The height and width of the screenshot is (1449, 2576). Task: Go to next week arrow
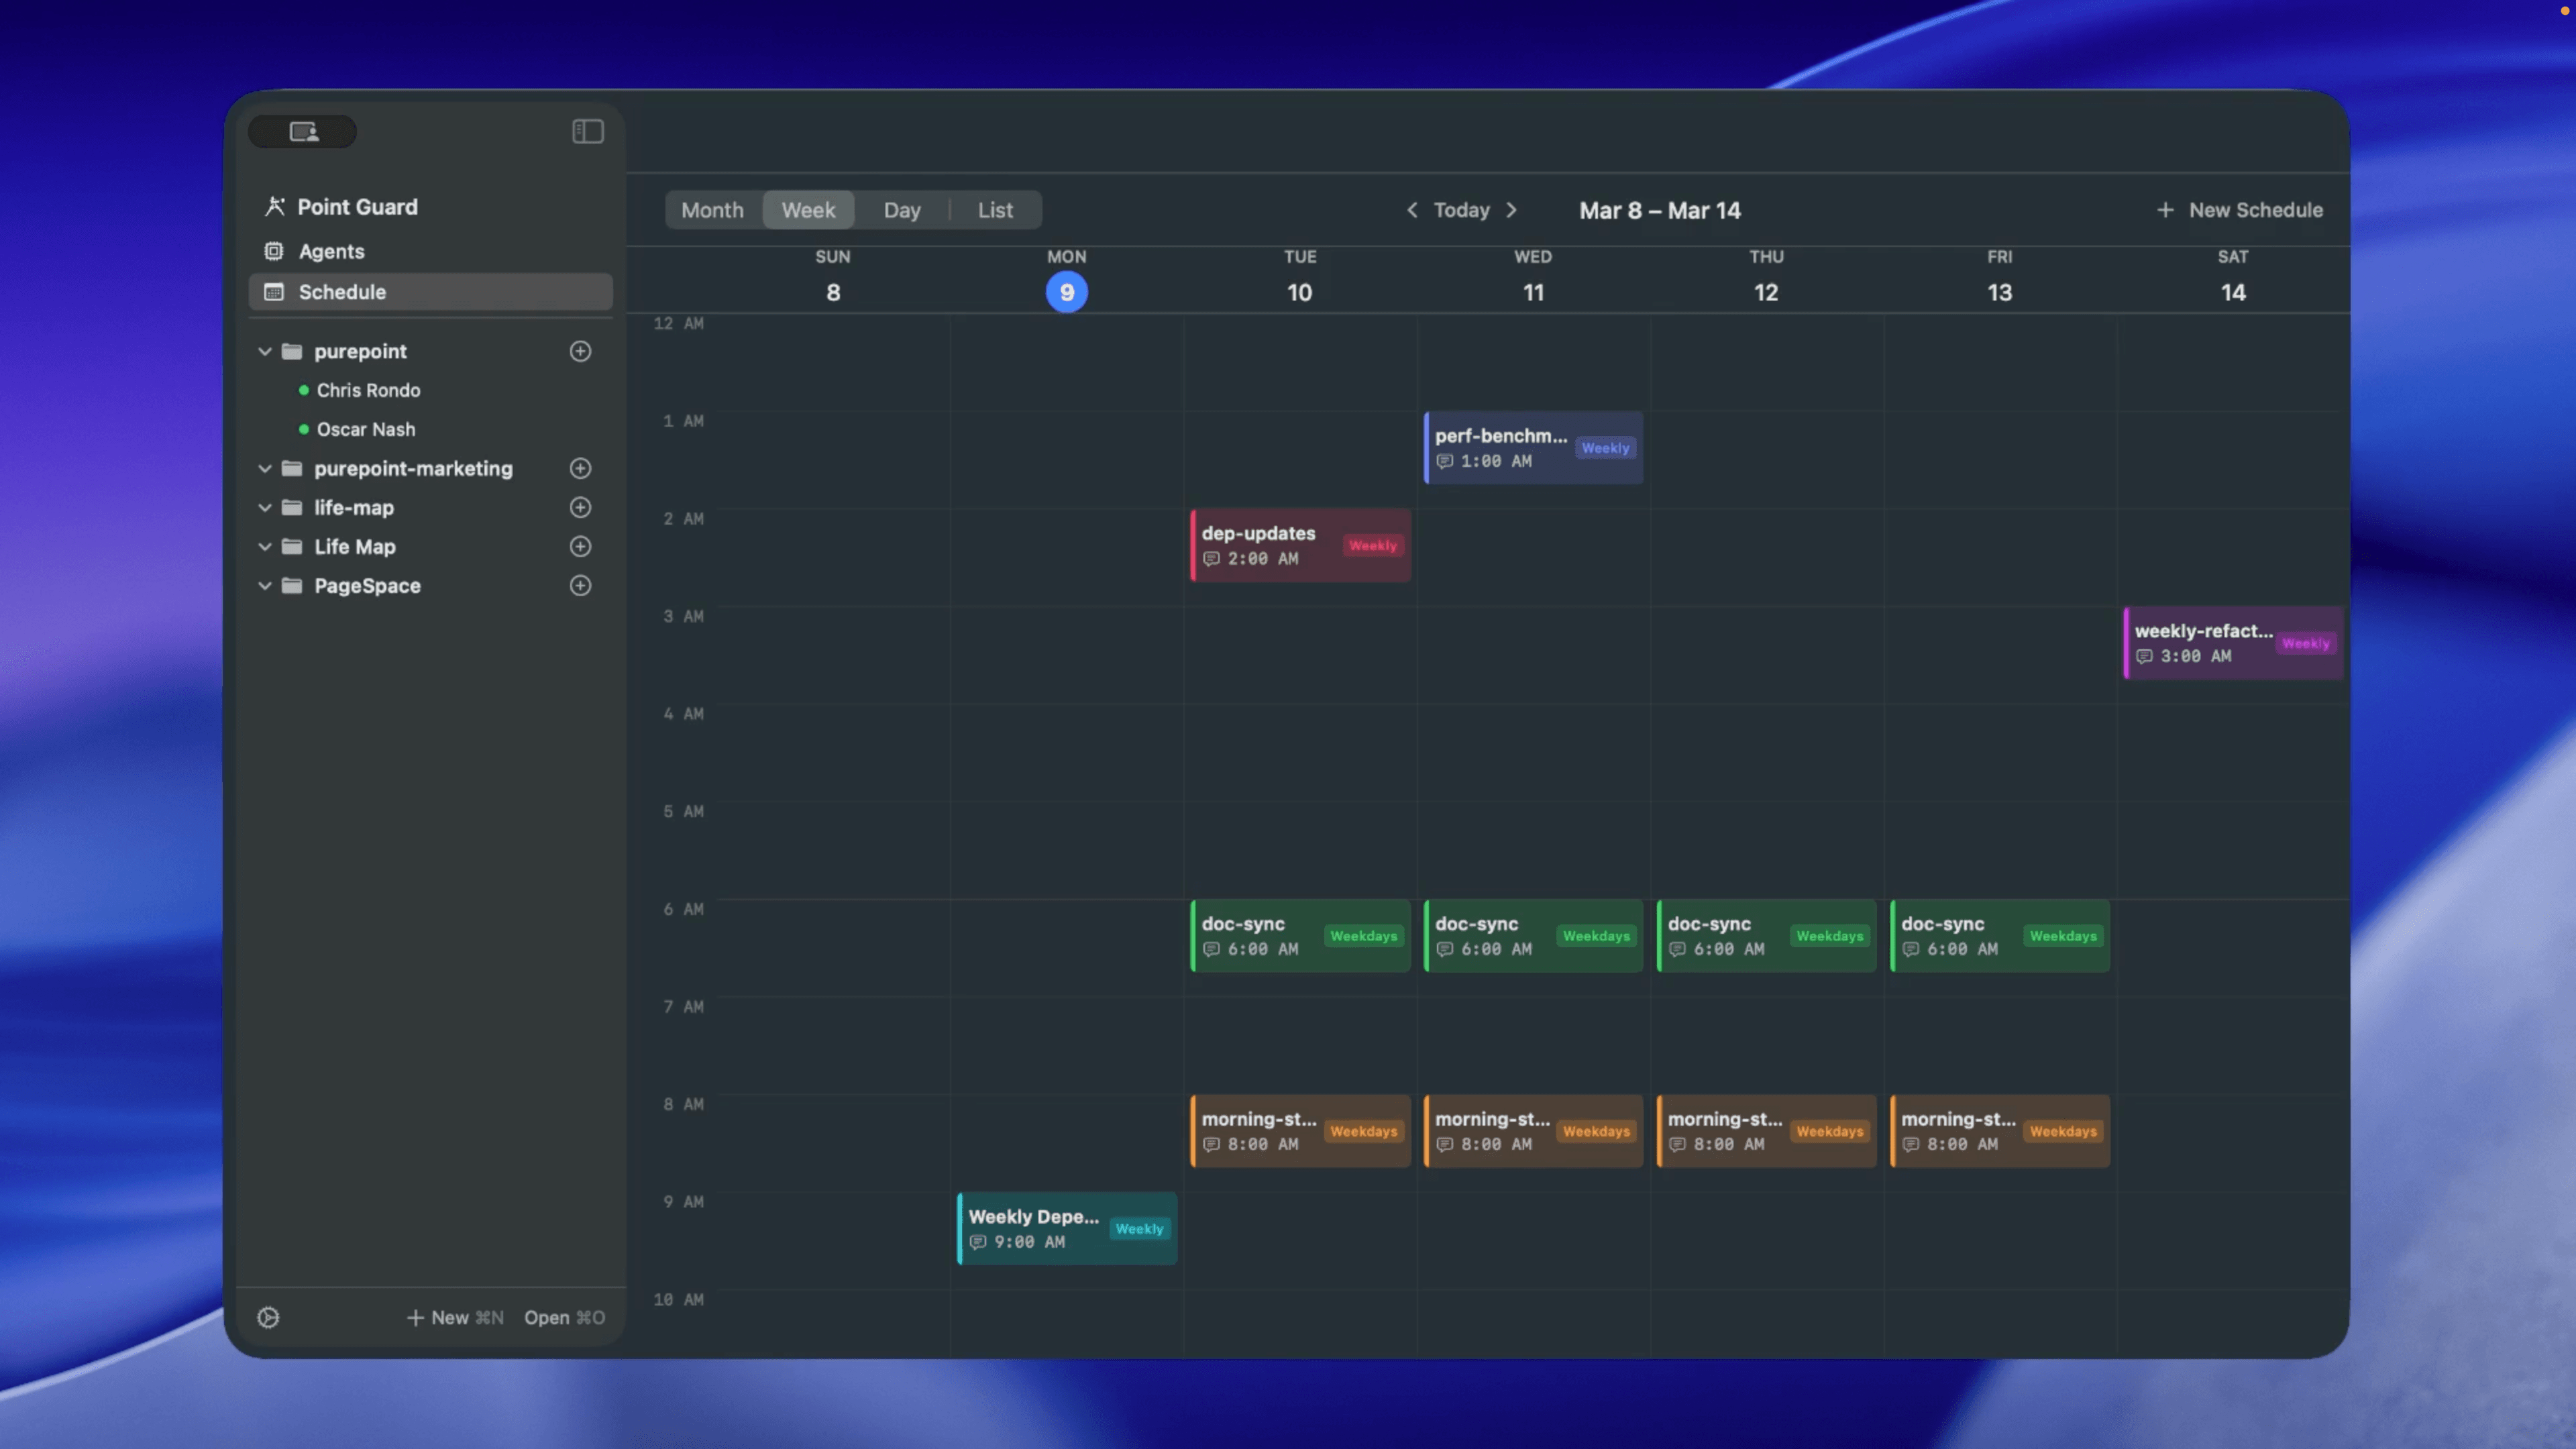(1512, 210)
